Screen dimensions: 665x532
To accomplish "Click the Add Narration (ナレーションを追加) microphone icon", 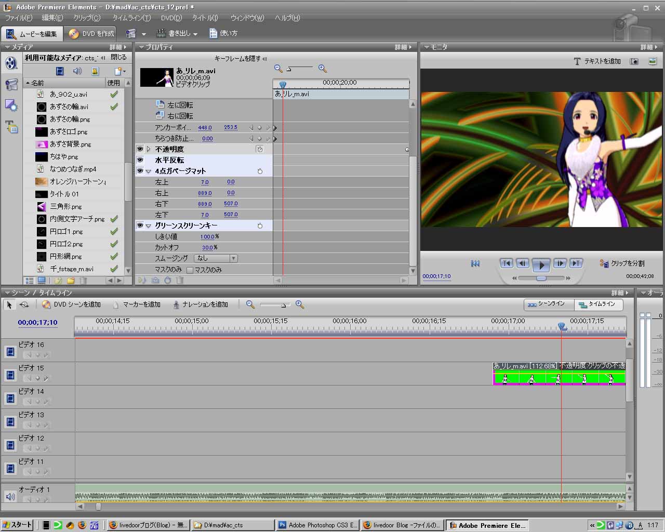I will coord(177,304).
